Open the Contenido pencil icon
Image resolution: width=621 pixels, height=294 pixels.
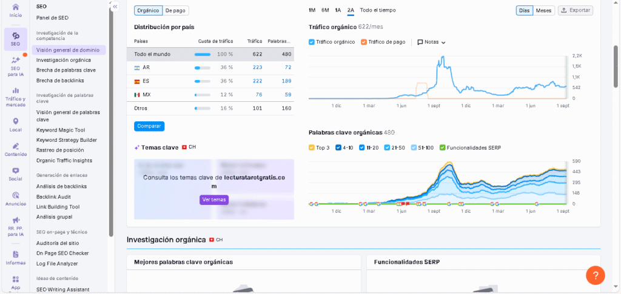[x=15, y=146]
